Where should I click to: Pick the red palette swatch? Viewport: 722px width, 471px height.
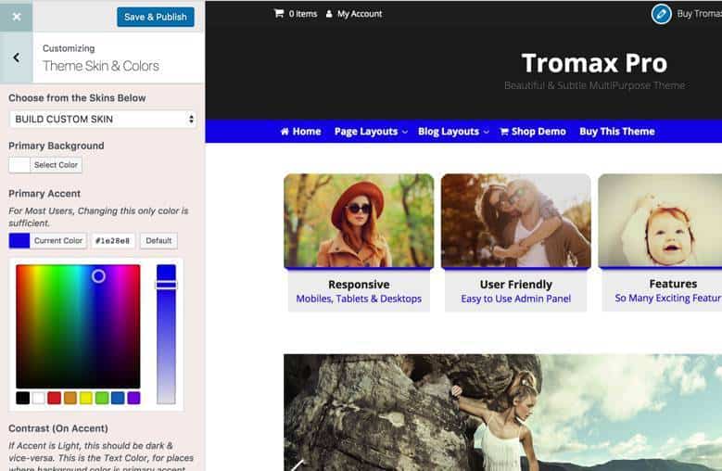coord(55,398)
